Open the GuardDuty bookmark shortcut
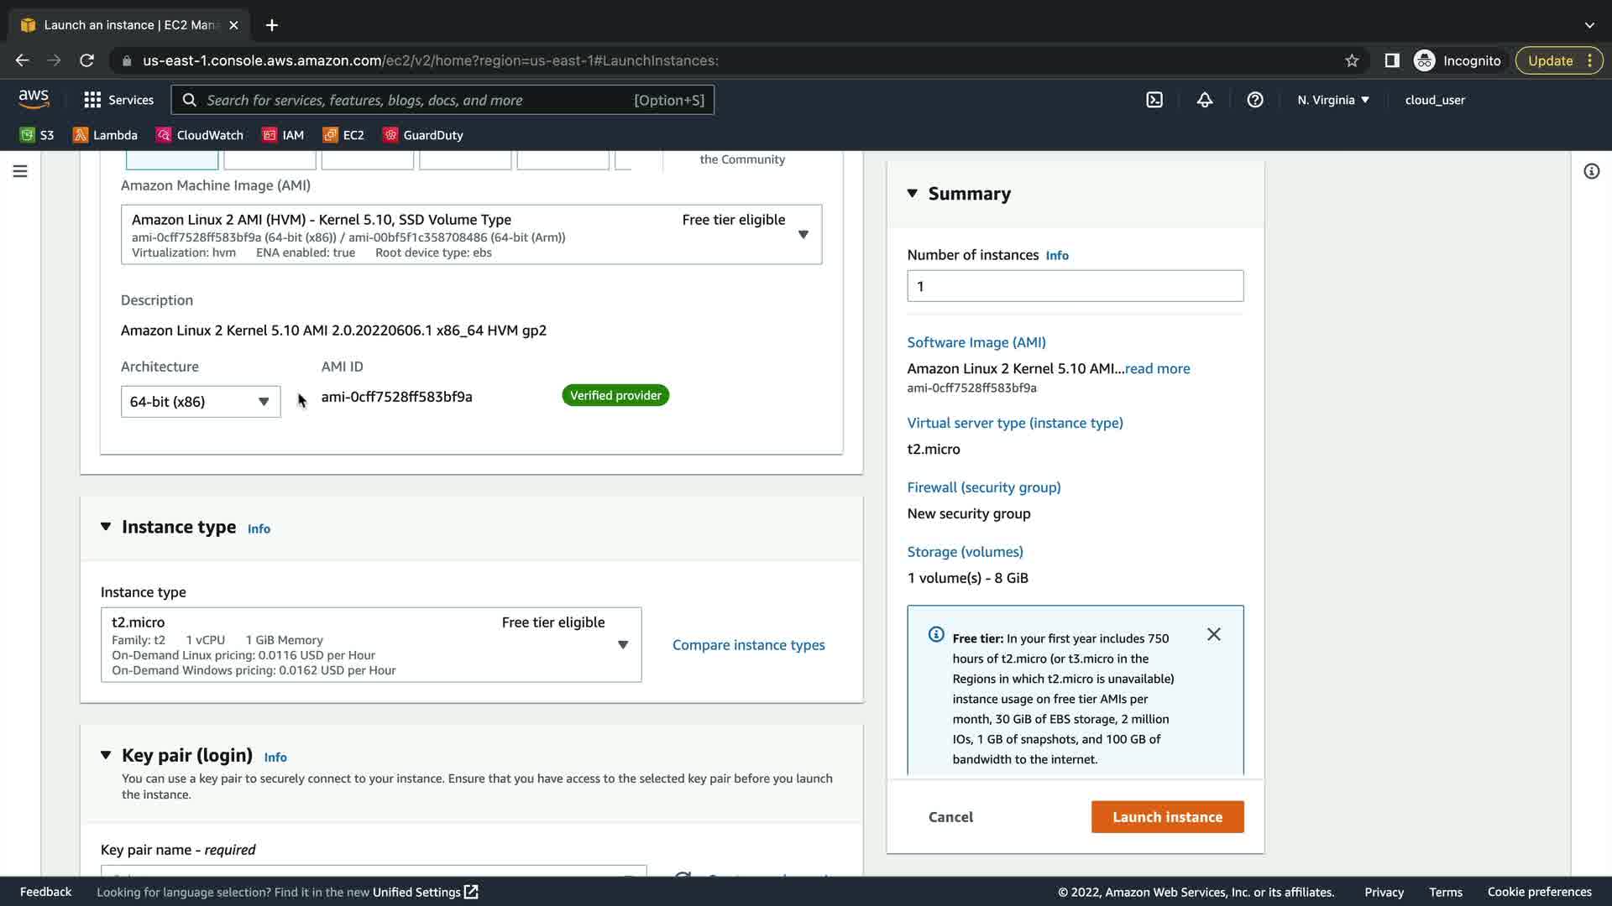 (423, 135)
